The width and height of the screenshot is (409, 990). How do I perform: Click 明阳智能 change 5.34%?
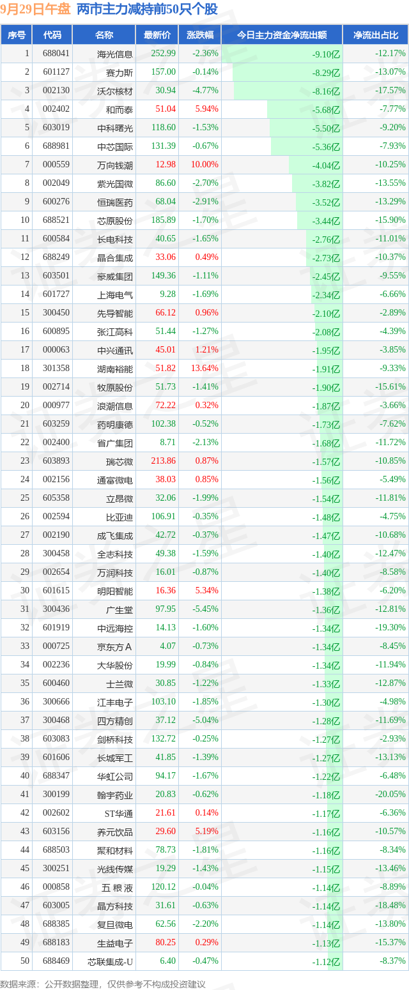tap(206, 591)
